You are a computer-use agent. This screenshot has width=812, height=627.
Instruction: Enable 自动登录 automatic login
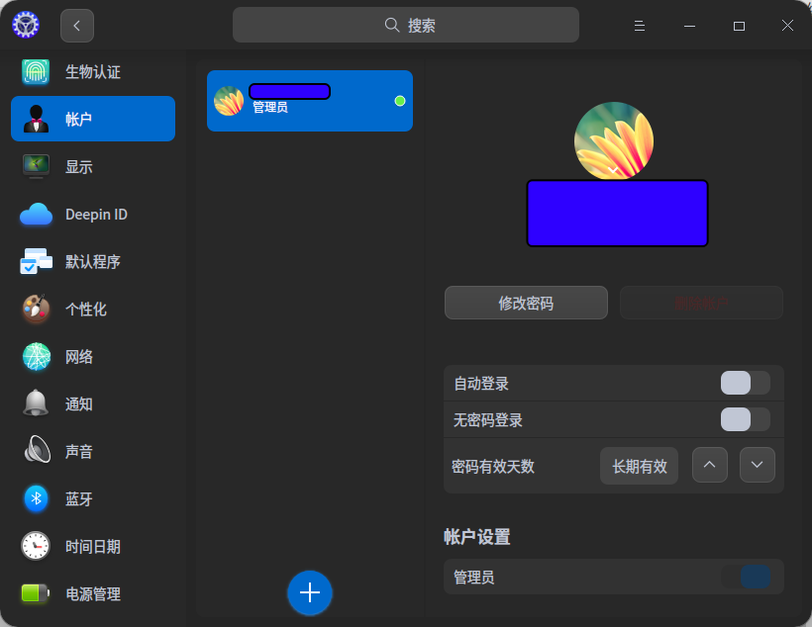pyautogui.click(x=745, y=383)
